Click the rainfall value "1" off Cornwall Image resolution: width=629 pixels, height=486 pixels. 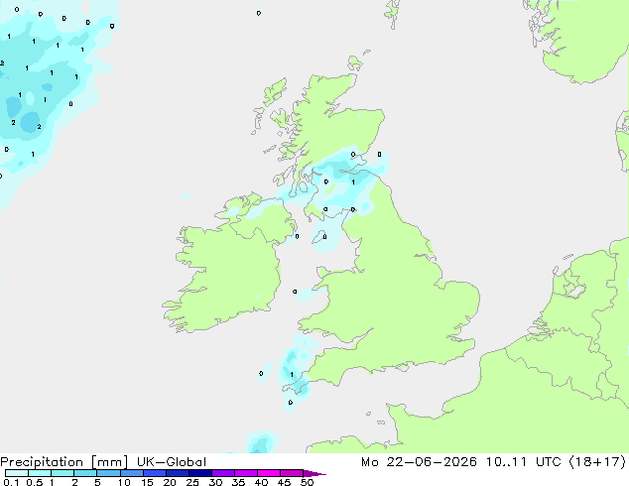click(x=292, y=375)
